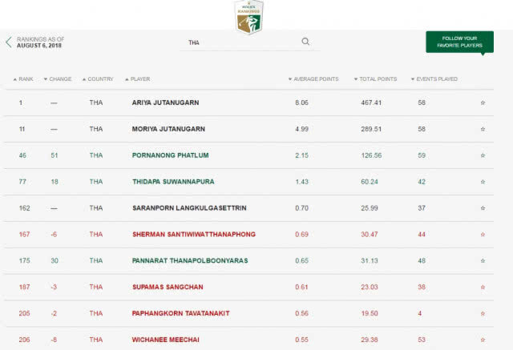Star Pornanong Phatlum as favorite
Viewport: 513px width, 350px height.
tap(483, 155)
